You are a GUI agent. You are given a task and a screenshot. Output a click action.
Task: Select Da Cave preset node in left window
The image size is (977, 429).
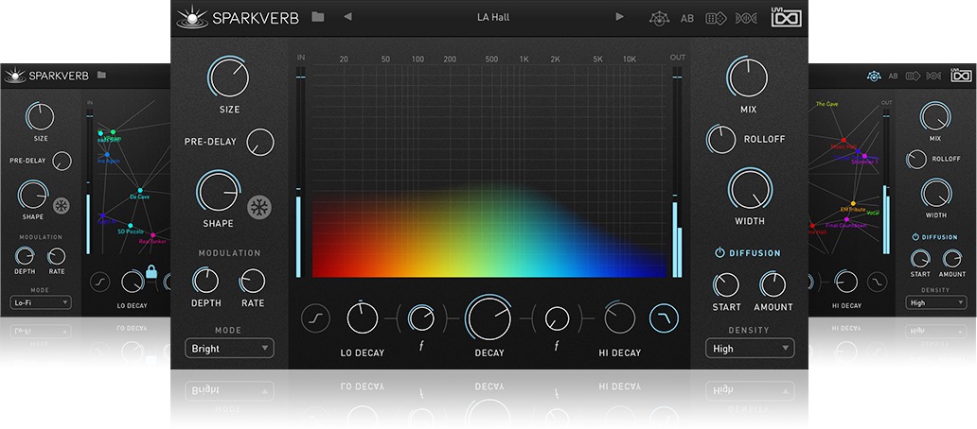[140, 190]
